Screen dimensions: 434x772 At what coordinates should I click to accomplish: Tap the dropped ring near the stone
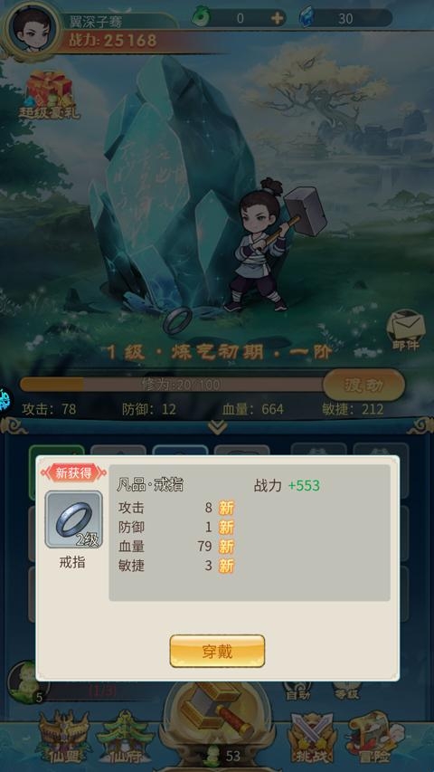click(x=177, y=320)
